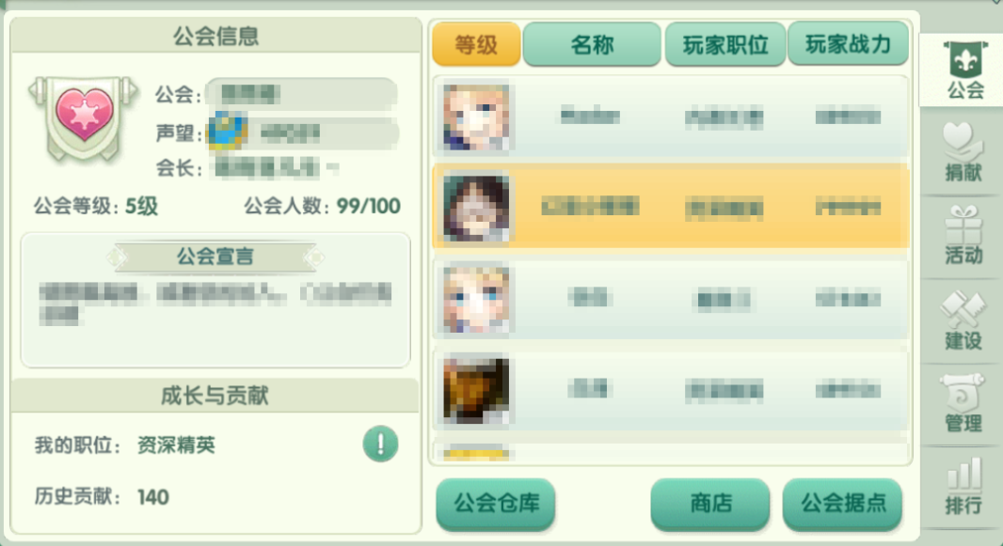
Task: Sort members by 名称 tab
Action: tap(592, 44)
